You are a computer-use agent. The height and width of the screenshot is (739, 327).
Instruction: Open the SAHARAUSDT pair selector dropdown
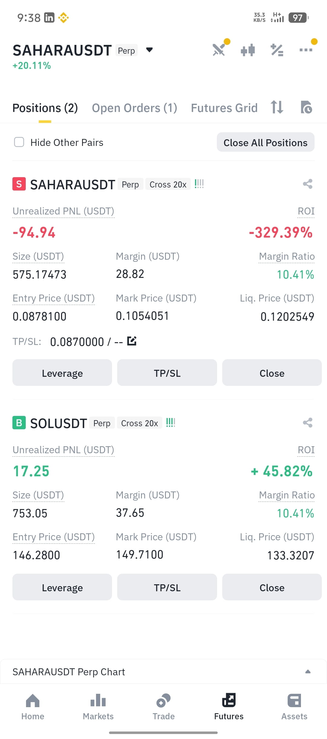point(149,50)
